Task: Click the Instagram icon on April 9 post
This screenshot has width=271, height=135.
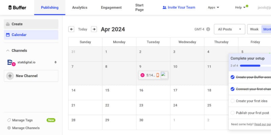Action: pos(142,75)
